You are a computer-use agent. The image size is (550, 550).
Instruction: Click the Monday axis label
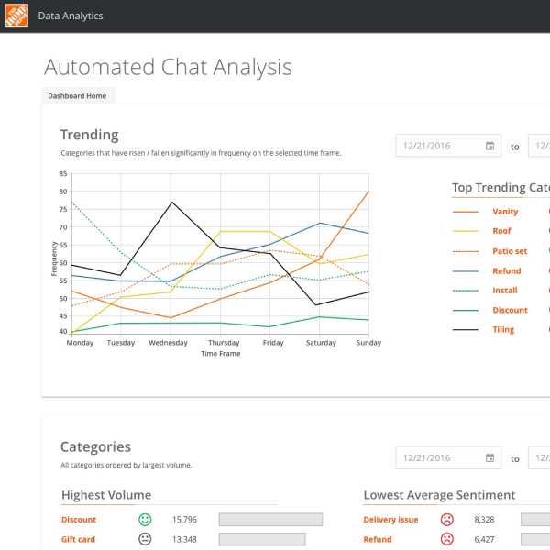80,342
